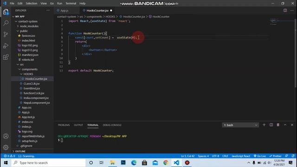Split the editor to the right
Viewport: 297px width, 167px height.
285,10
